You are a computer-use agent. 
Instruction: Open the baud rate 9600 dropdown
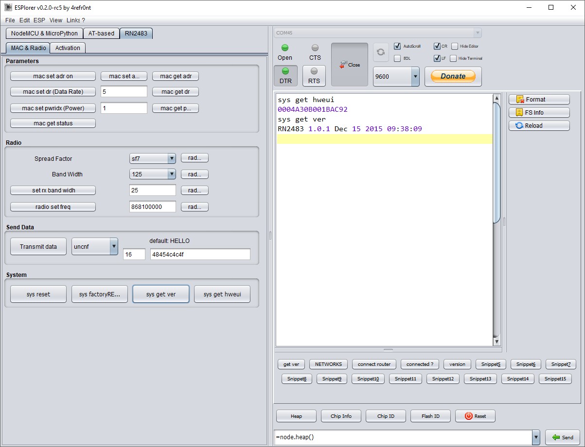(x=415, y=76)
